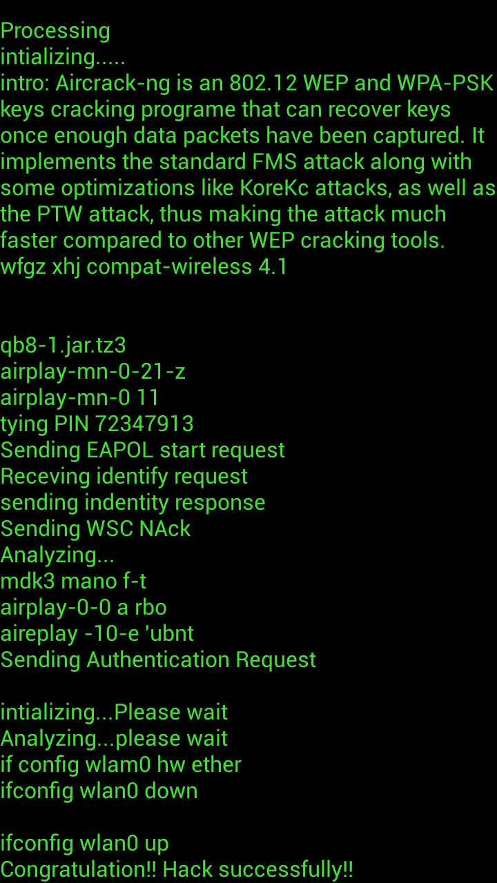Image resolution: width=497 pixels, height=883 pixels.
Task: Click 'Congratulation!! Hack successfully!!' message
Action: pyautogui.click(x=177, y=869)
